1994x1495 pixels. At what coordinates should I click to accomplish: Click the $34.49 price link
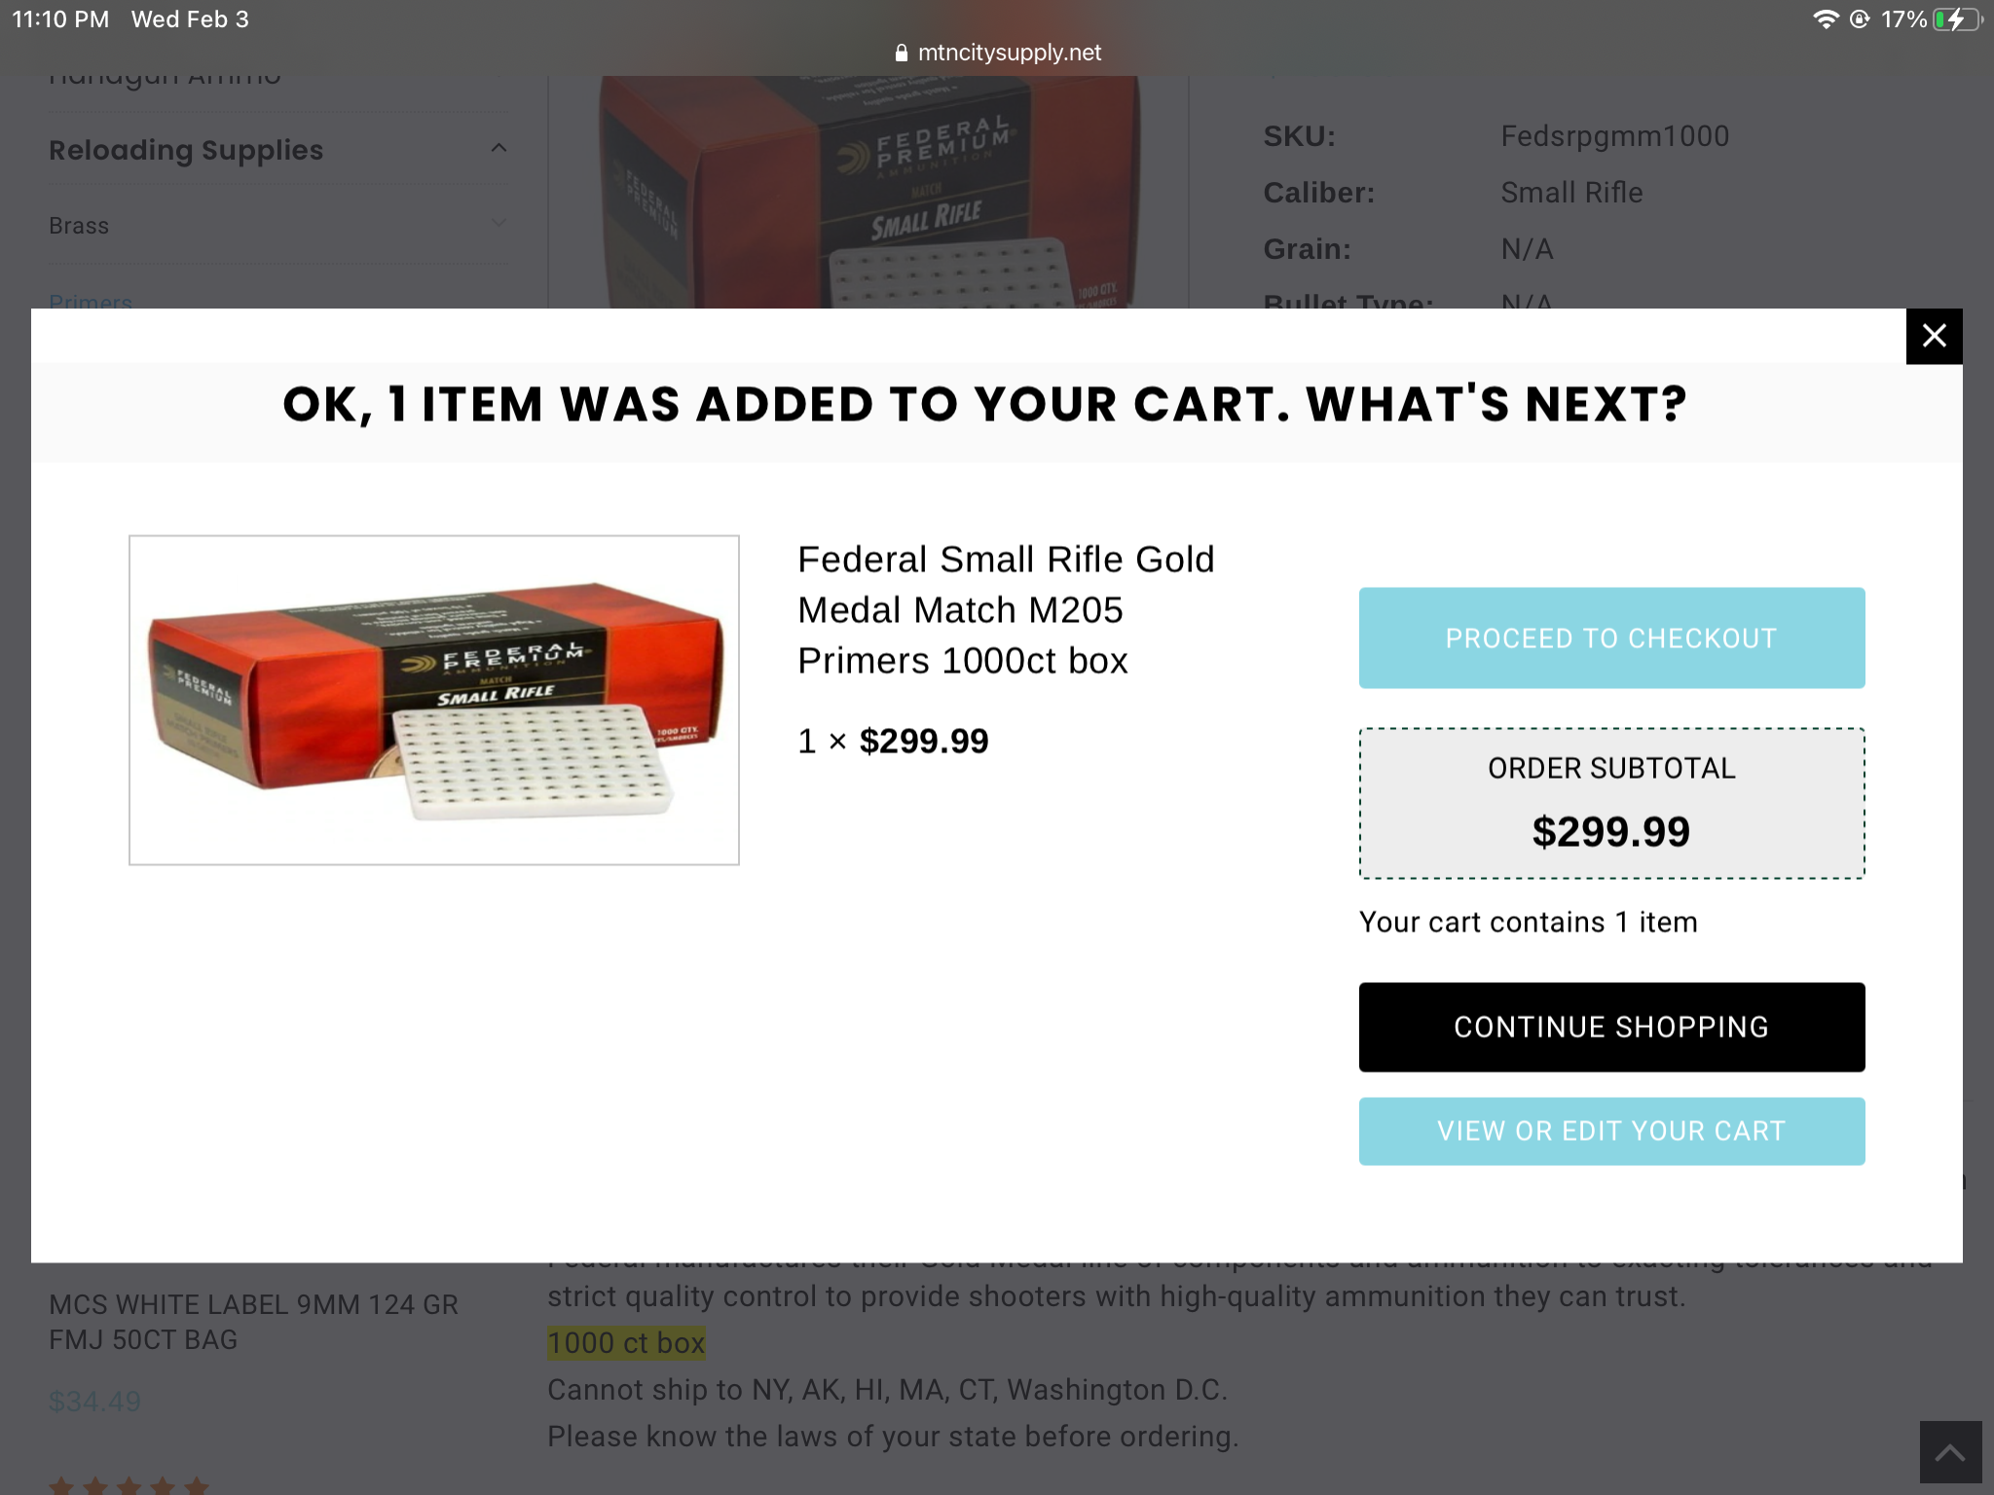pyautogui.click(x=95, y=1402)
